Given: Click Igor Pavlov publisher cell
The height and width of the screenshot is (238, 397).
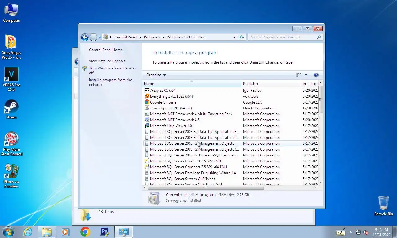Looking at the screenshot, I should (252, 90).
